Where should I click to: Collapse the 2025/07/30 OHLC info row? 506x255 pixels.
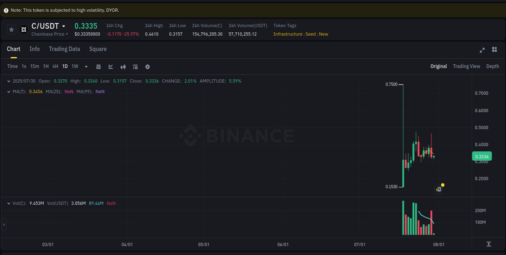(x=9, y=81)
